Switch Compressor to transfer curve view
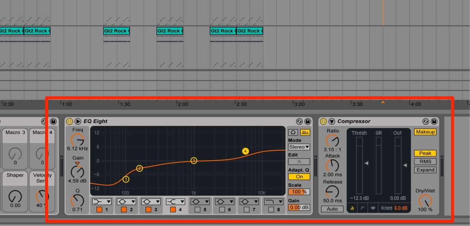This screenshot has width=470, height=226. point(362,208)
